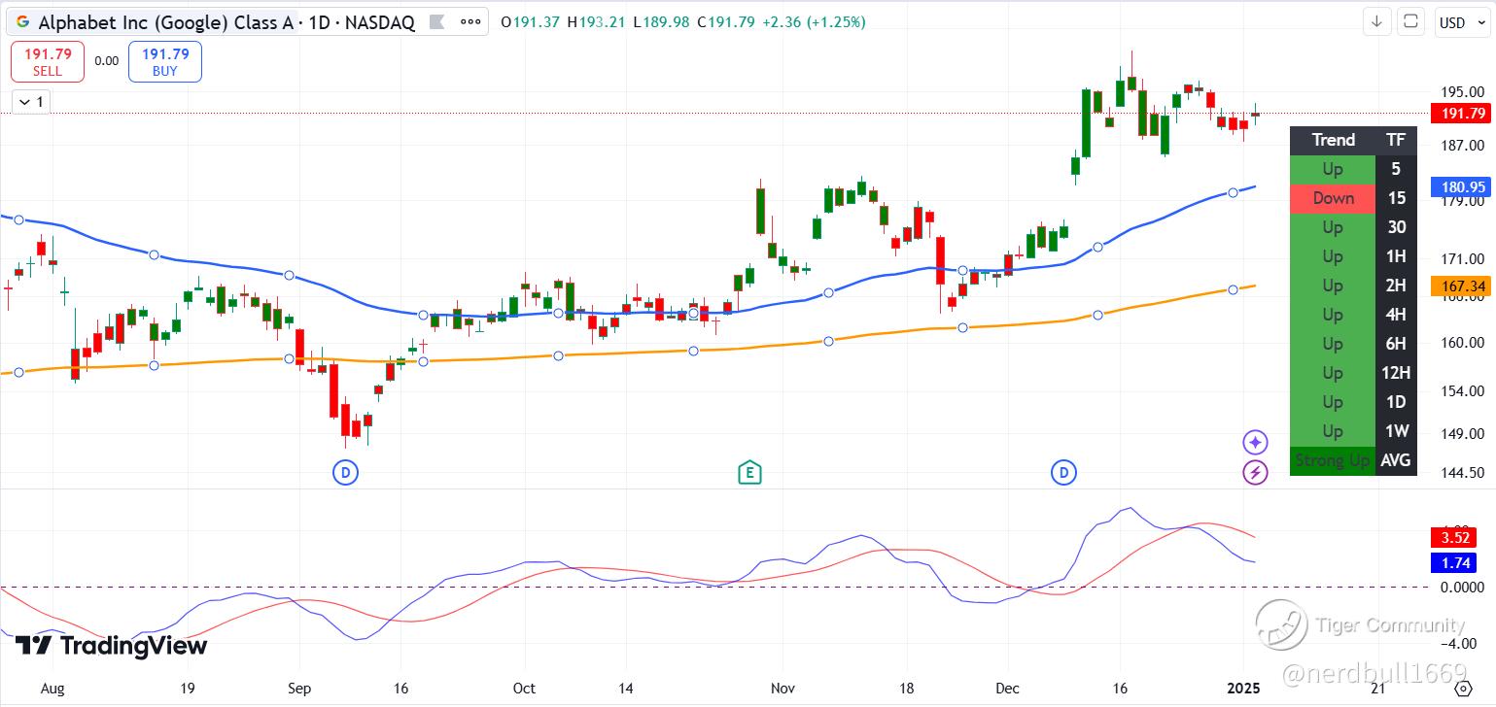Click the 'Trend' header in the table
Image resolution: width=1496 pixels, height=707 pixels.
pos(1333,140)
